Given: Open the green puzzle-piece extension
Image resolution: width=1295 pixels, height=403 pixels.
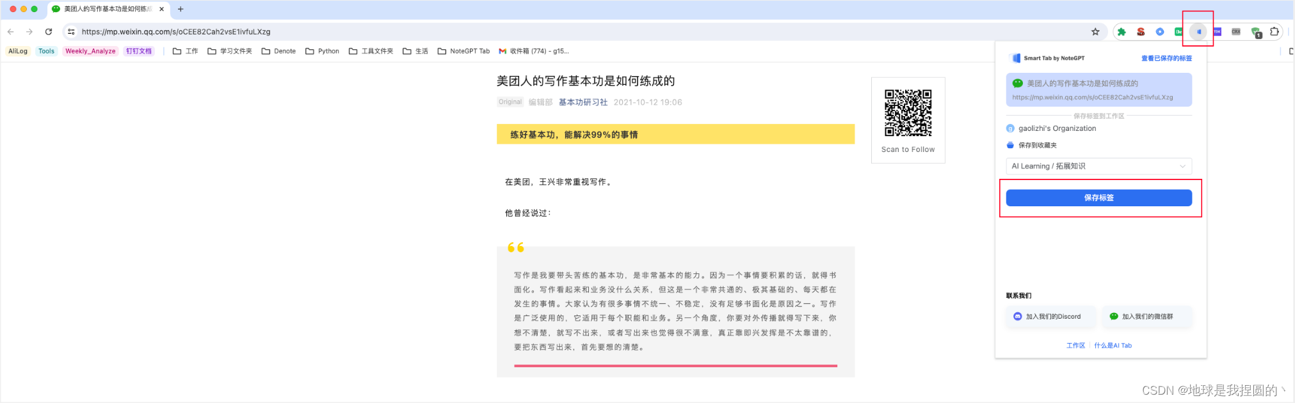Looking at the screenshot, I should pos(1122,31).
